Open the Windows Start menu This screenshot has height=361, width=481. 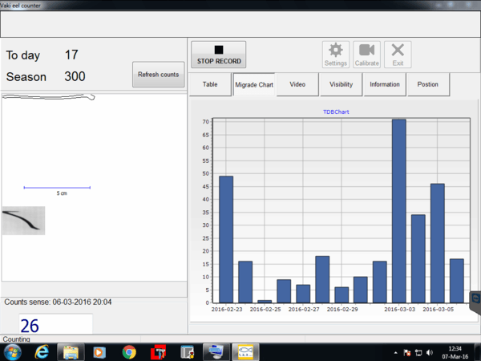(x=12, y=352)
